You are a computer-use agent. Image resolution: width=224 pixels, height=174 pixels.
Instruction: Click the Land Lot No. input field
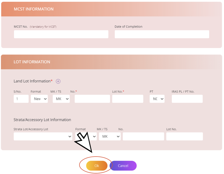[92, 99]
